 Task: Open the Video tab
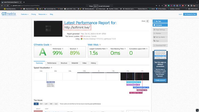[x=84, y=63]
